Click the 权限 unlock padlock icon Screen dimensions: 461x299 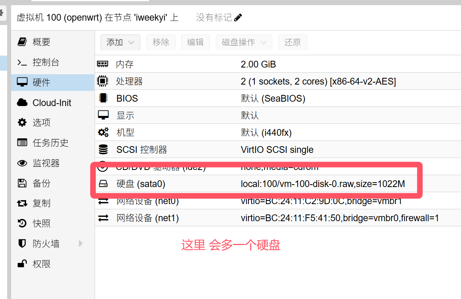coord(22,264)
